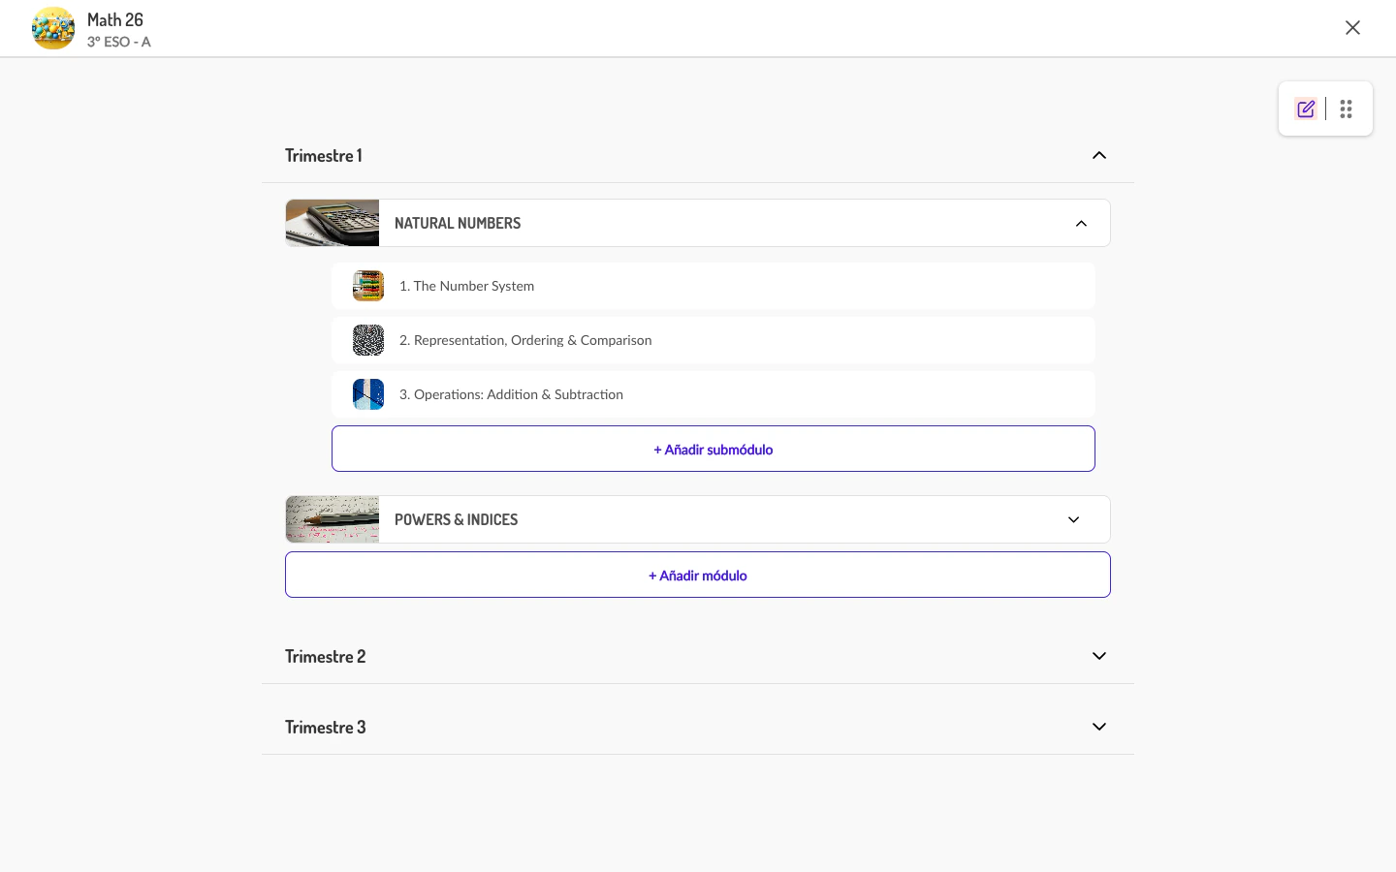This screenshot has width=1396, height=872.
Task: Click the pencil thumbnail for POWERS & INDICES
Action: tap(333, 519)
